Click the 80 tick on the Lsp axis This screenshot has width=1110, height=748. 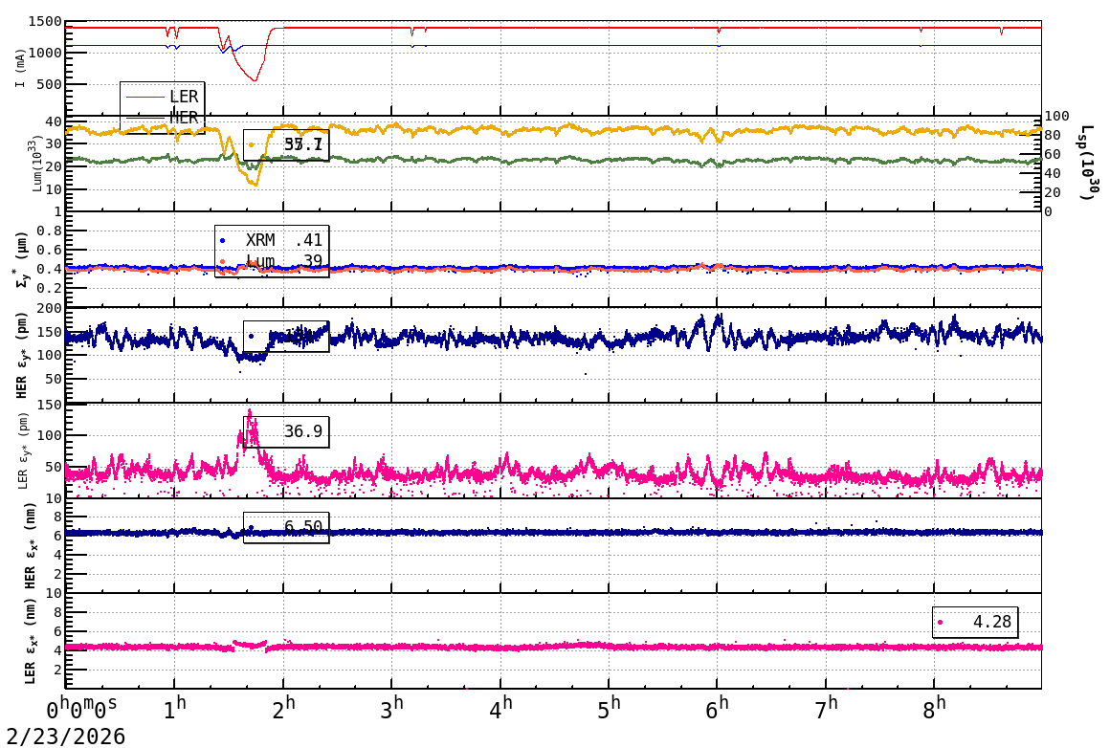1053,135
